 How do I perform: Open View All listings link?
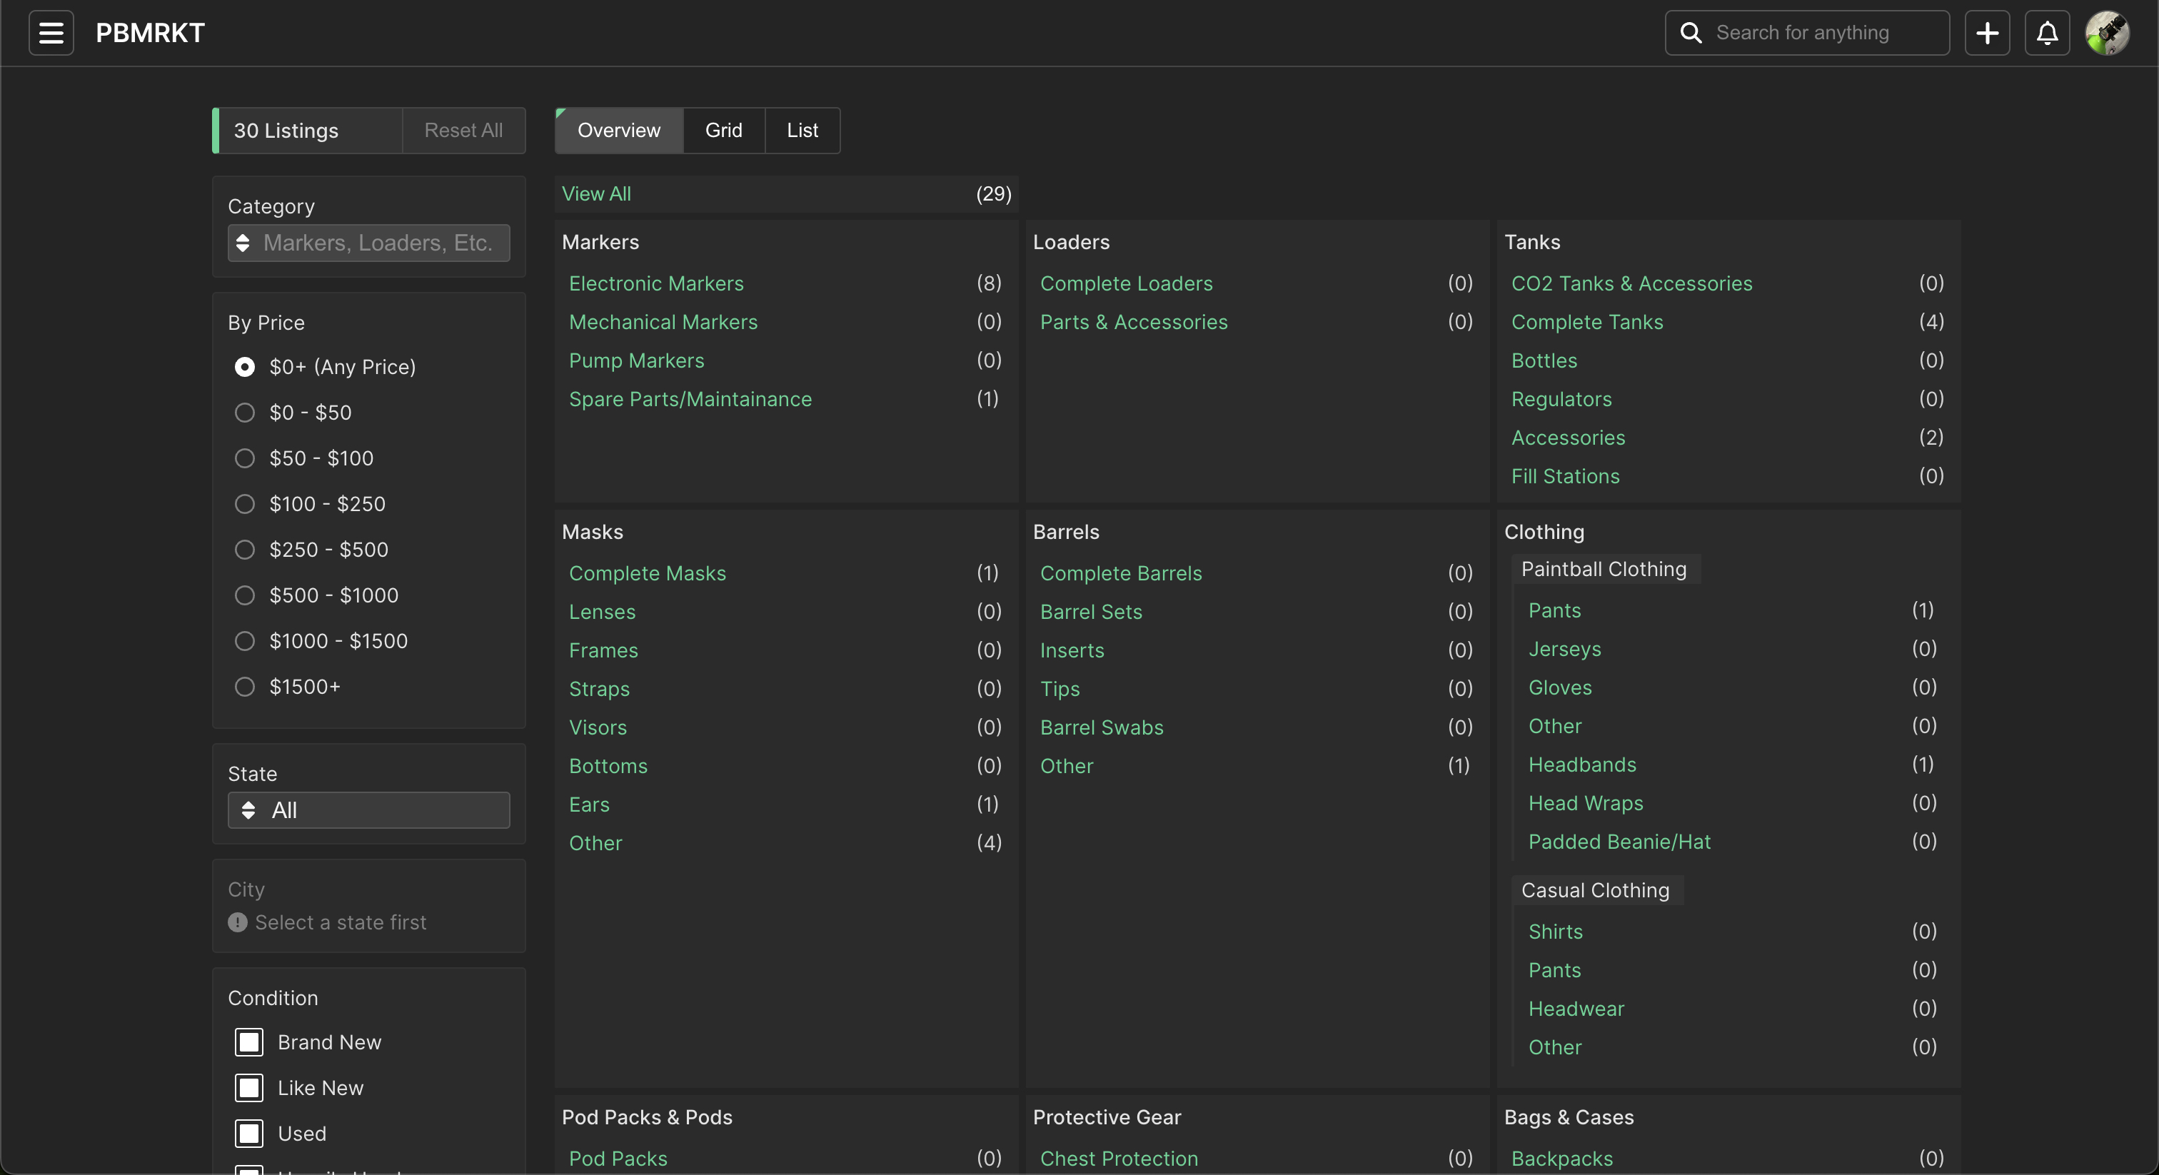[x=596, y=193]
